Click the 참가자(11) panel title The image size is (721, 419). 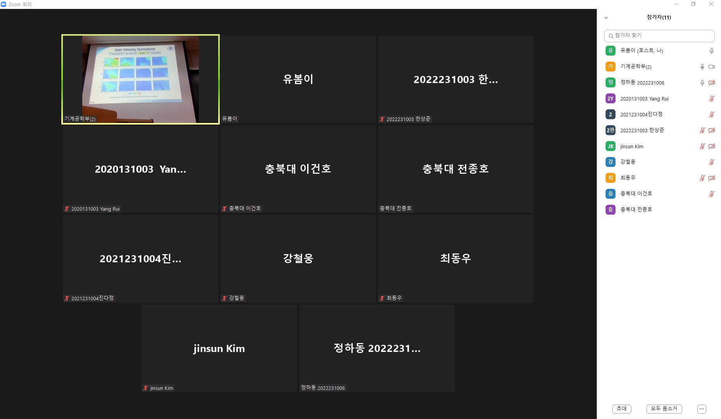coord(658,17)
